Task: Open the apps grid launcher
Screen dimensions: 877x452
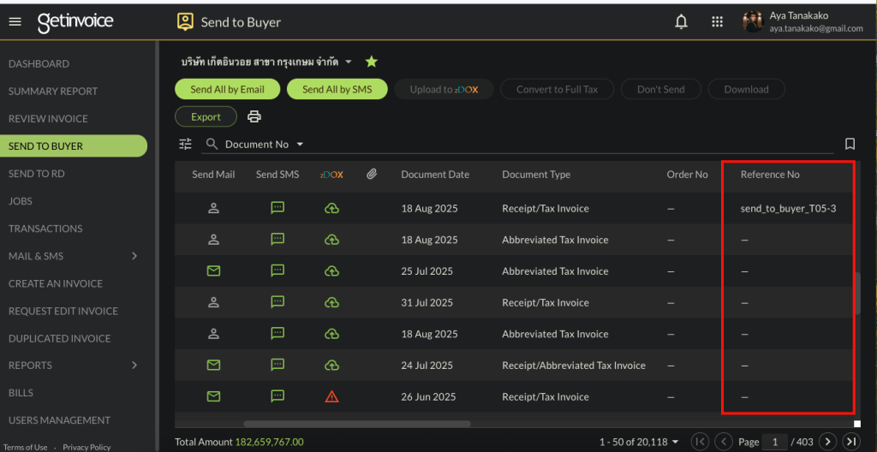Action: pos(718,22)
